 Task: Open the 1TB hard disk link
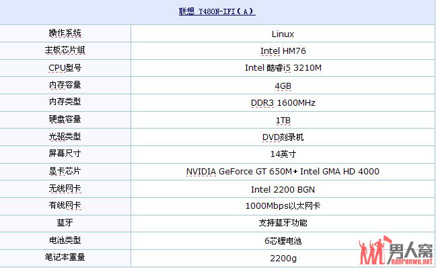(x=283, y=121)
